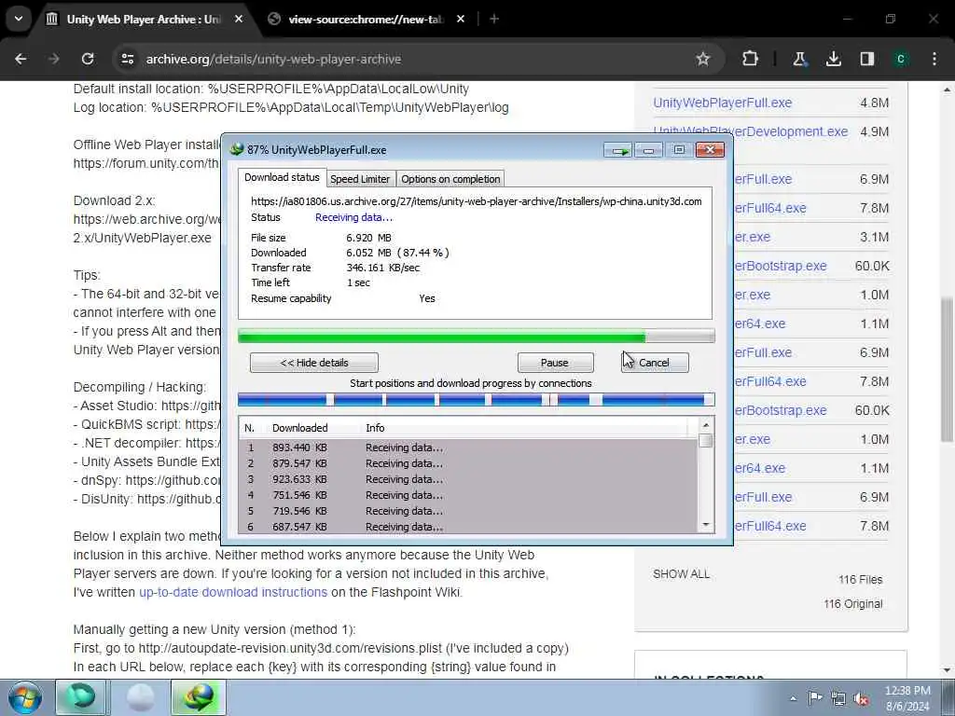Open the teal browser taskbar icon
Screen dimensions: 955x716
pyautogui.click(x=81, y=697)
